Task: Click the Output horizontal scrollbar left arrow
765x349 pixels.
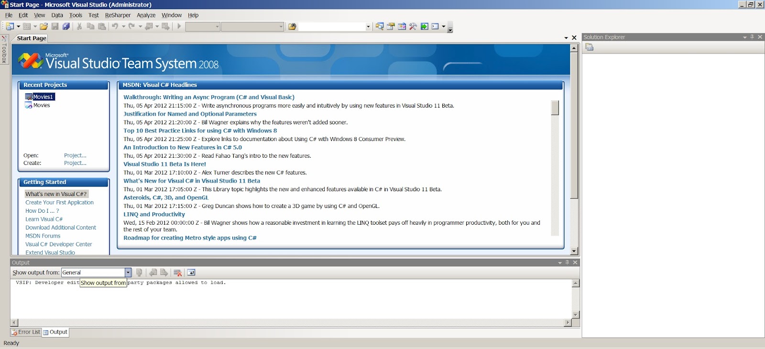Action: (x=14, y=323)
